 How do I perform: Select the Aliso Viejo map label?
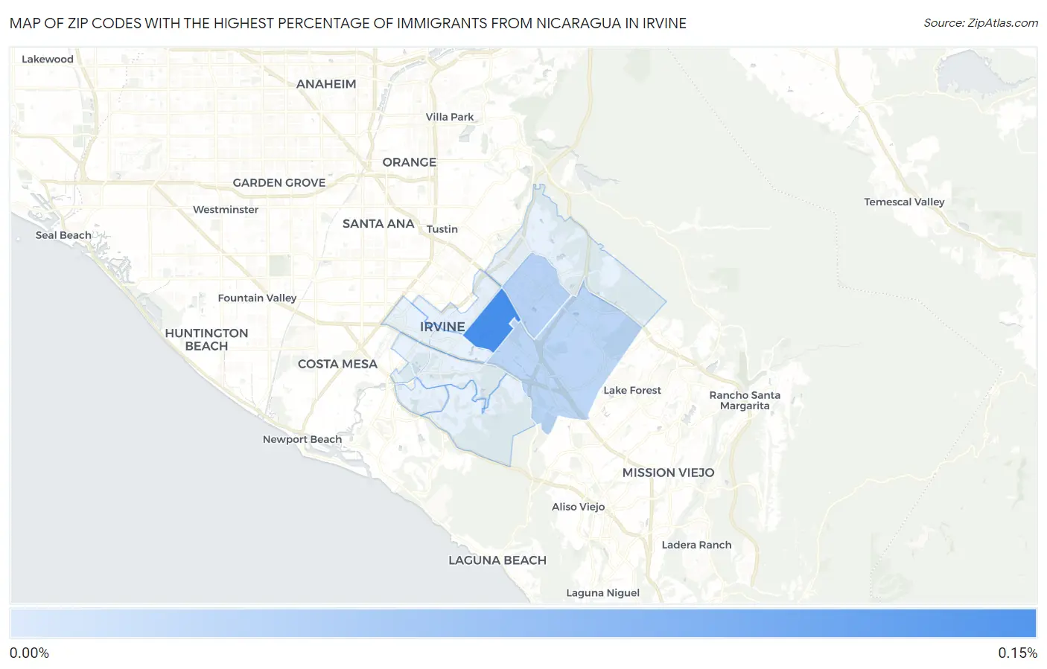pos(578,507)
